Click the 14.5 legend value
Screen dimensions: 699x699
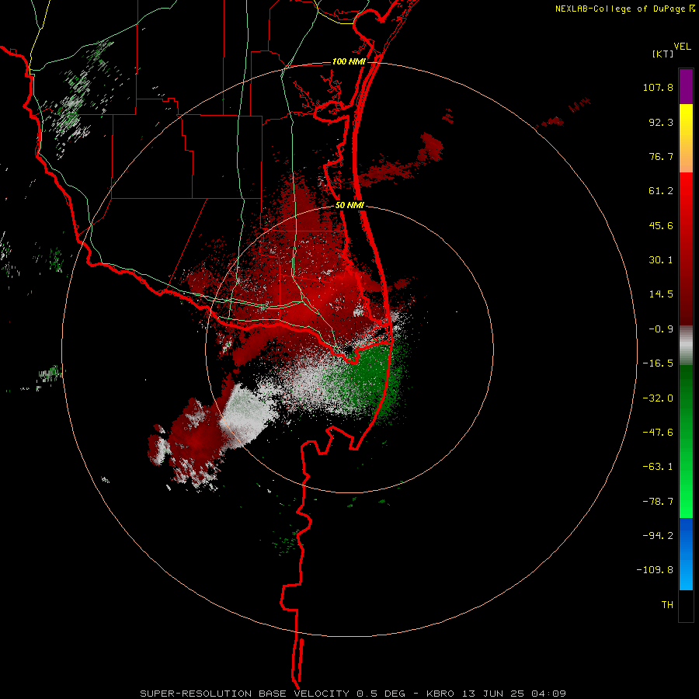click(661, 294)
